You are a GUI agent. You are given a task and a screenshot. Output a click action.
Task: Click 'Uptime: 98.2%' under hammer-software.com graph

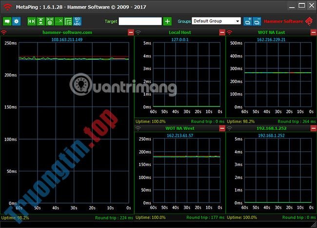coord(15,218)
